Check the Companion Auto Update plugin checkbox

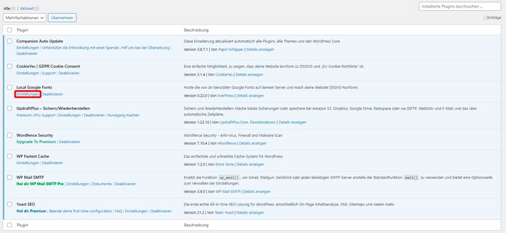click(x=9, y=41)
